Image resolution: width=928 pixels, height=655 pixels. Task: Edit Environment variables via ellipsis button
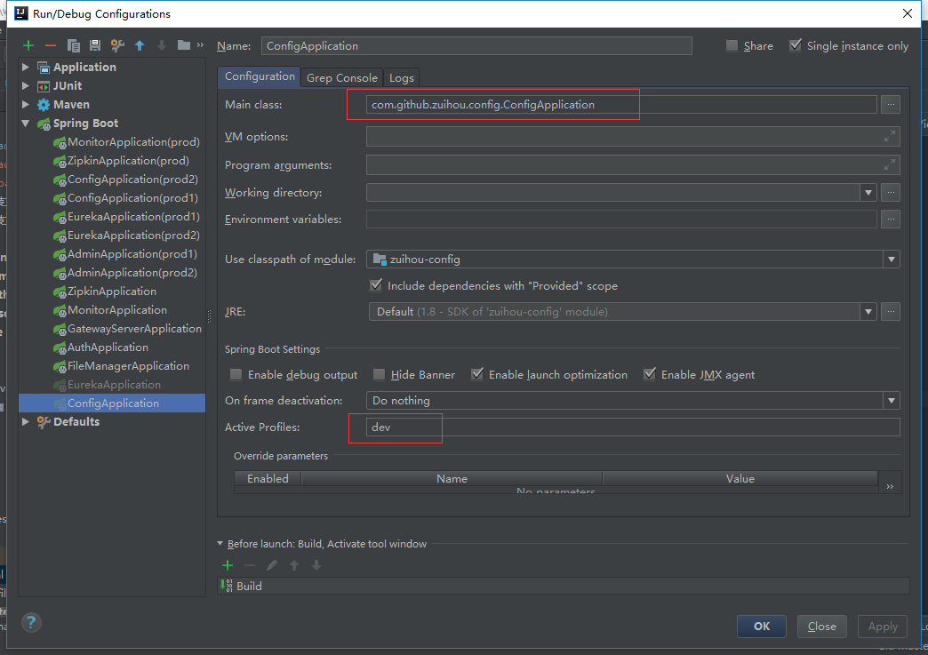(x=890, y=220)
